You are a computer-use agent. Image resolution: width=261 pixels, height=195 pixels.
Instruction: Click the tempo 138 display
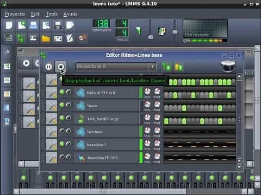pos(102,23)
